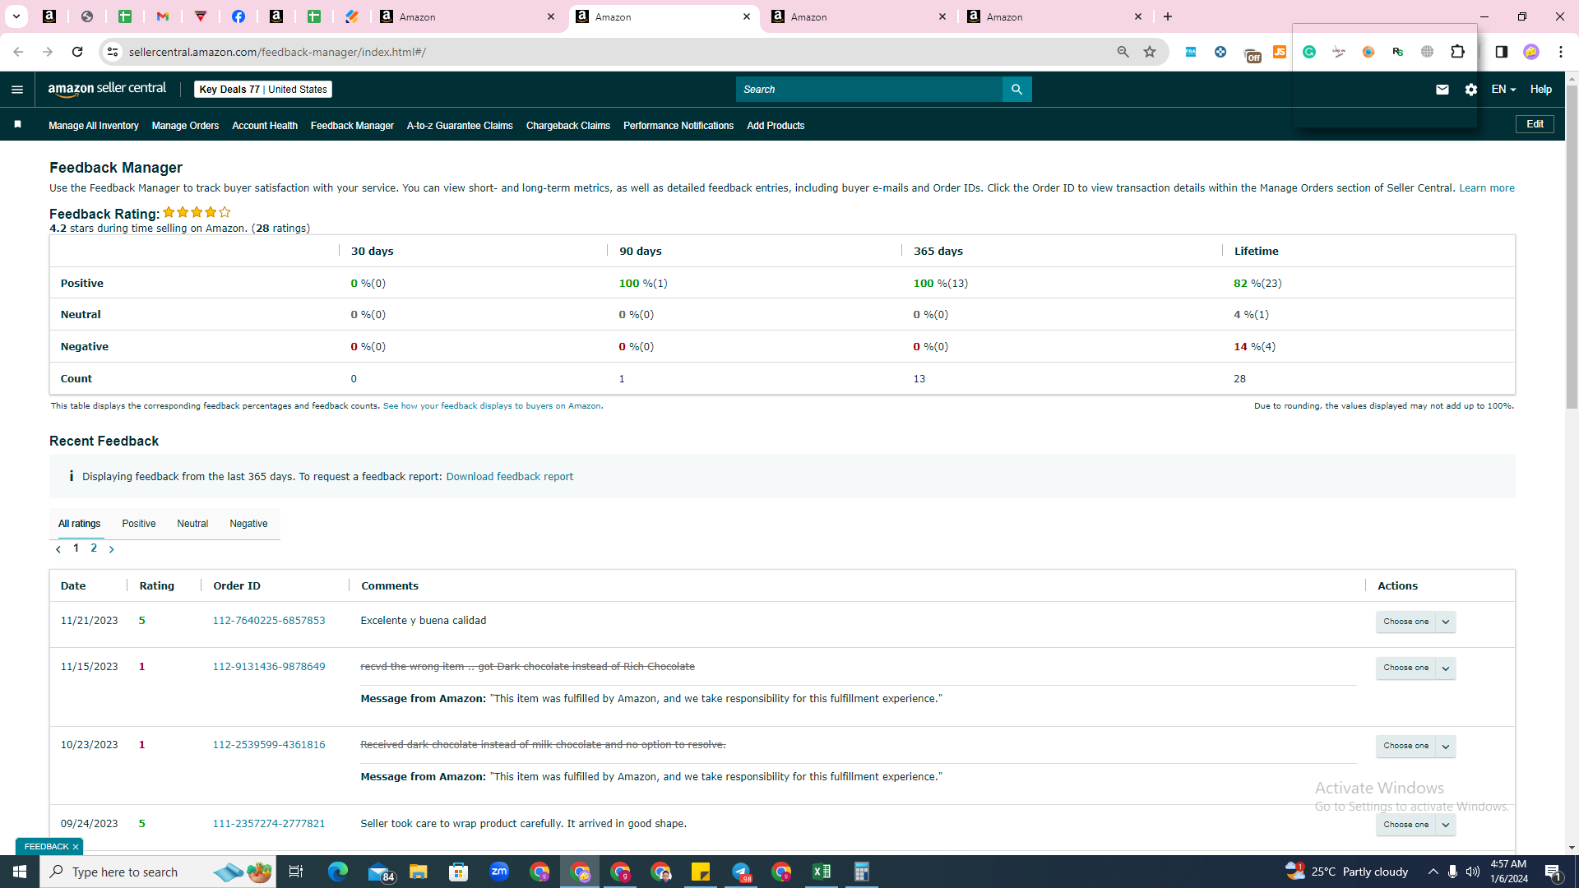Click the Seller Central search field

coord(869,90)
